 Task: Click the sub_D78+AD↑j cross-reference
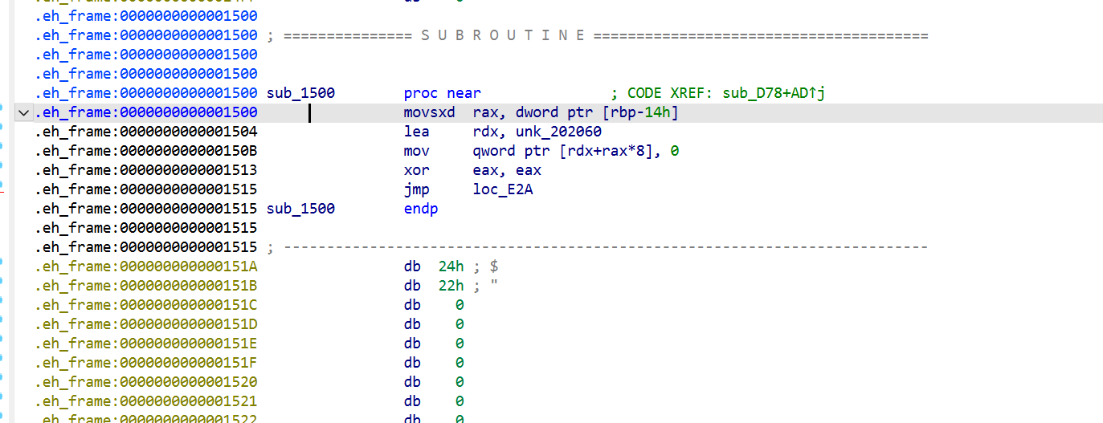pyautogui.click(x=774, y=93)
